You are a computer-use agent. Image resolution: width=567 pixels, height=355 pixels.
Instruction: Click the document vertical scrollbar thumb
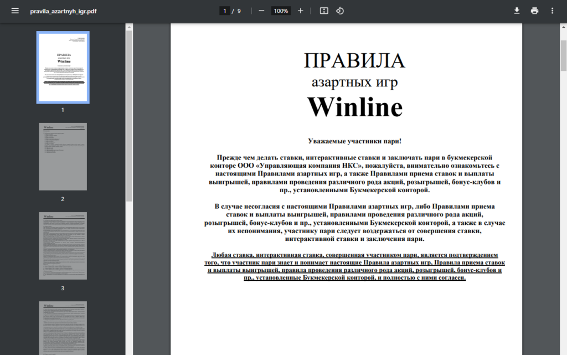click(564, 56)
